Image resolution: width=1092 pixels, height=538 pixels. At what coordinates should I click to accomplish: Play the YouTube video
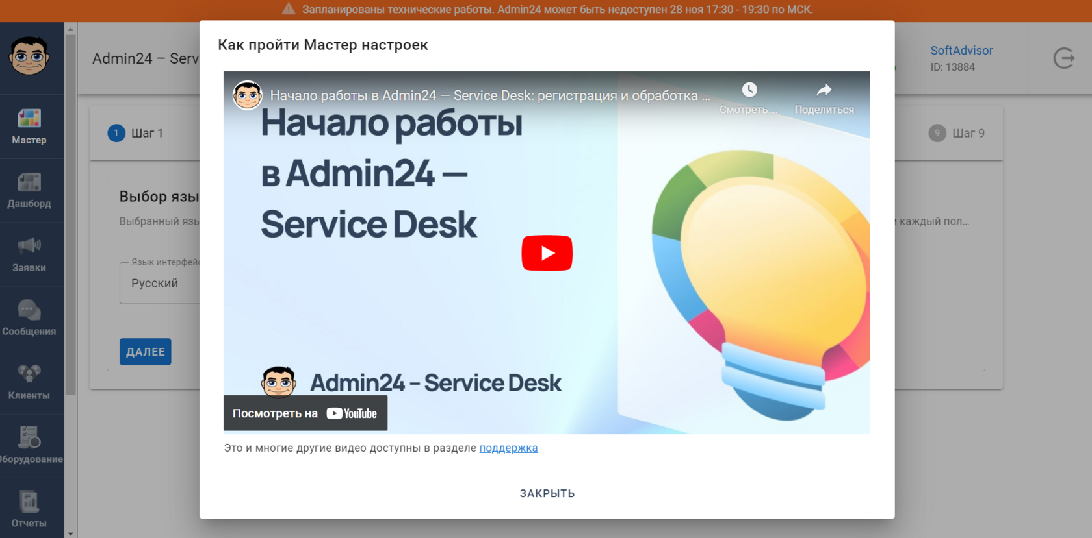pos(547,252)
